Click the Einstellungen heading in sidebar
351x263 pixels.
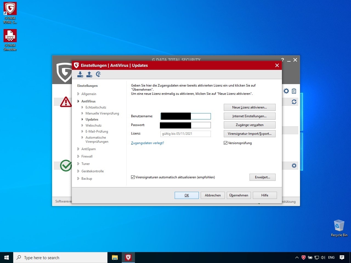click(87, 86)
